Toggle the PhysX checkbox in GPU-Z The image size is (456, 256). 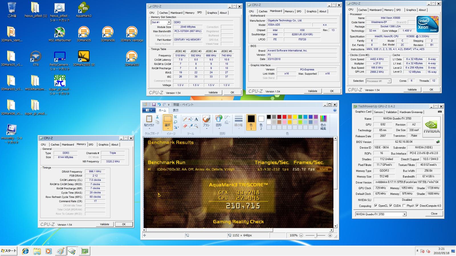[404, 206]
